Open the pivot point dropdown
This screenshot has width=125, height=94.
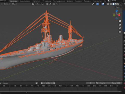tap(43, 4)
